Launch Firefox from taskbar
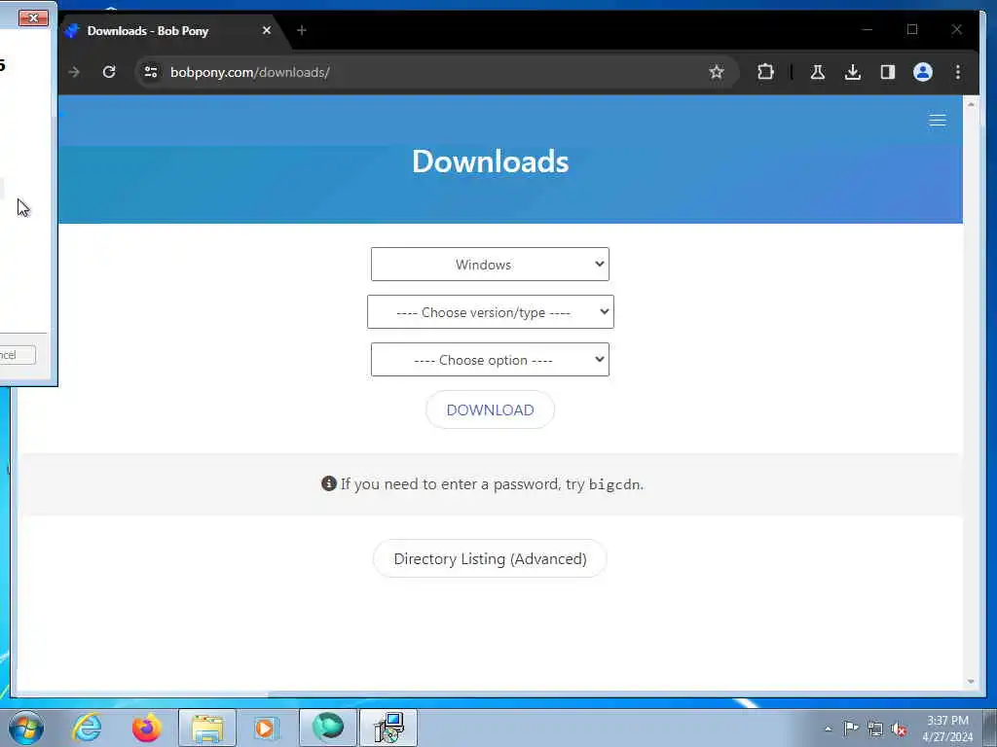997x747 pixels. coord(146,728)
